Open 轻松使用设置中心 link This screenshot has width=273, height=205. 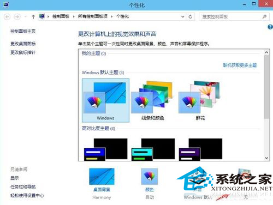click(x=27, y=195)
